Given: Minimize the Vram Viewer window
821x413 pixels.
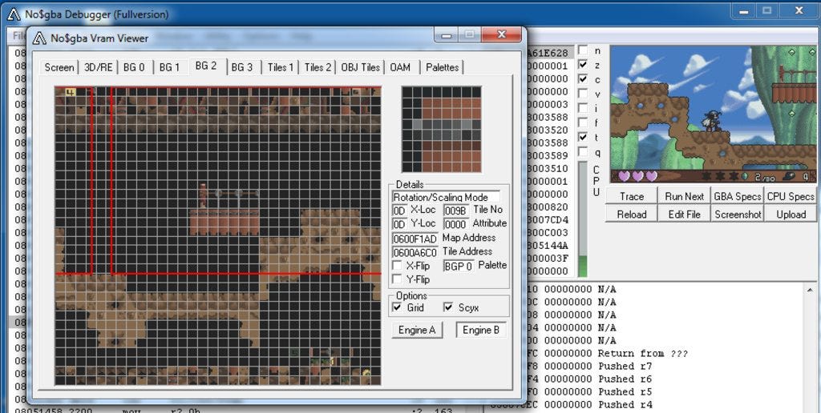Looking at the screenshot, I should coord(447,34).
